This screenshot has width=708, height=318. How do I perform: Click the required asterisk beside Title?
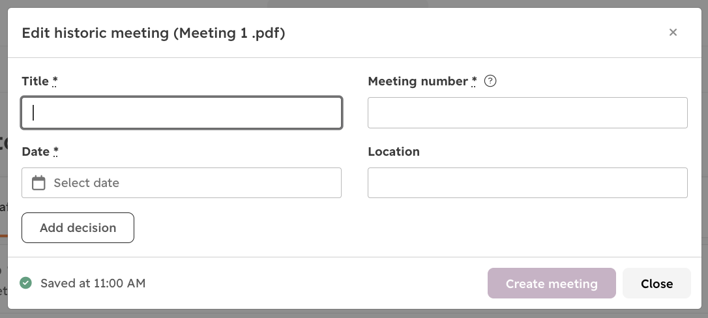(x=55, y=81)
